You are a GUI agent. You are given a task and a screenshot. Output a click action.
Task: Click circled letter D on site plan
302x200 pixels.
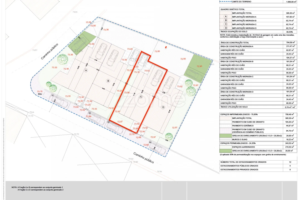coord(163,107)
